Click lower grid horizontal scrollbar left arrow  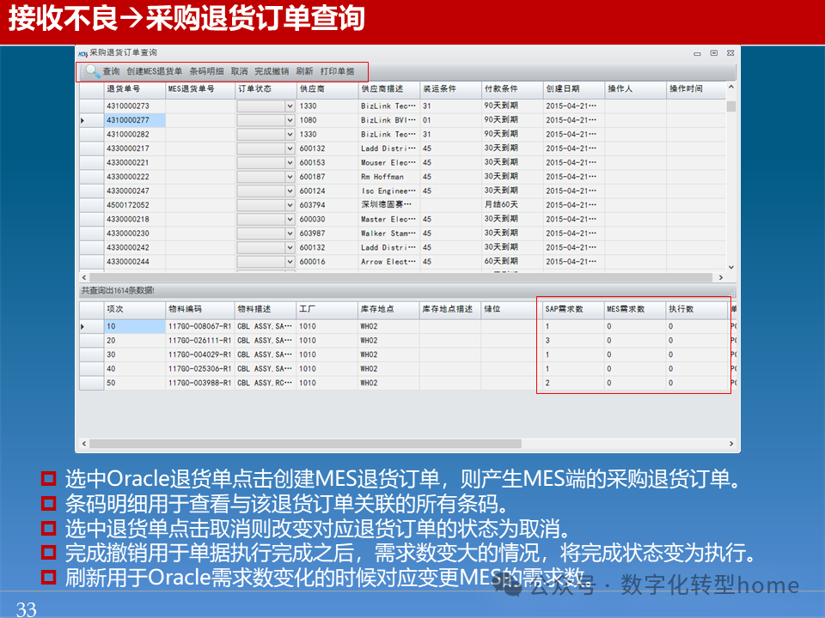tap(84, 444)
